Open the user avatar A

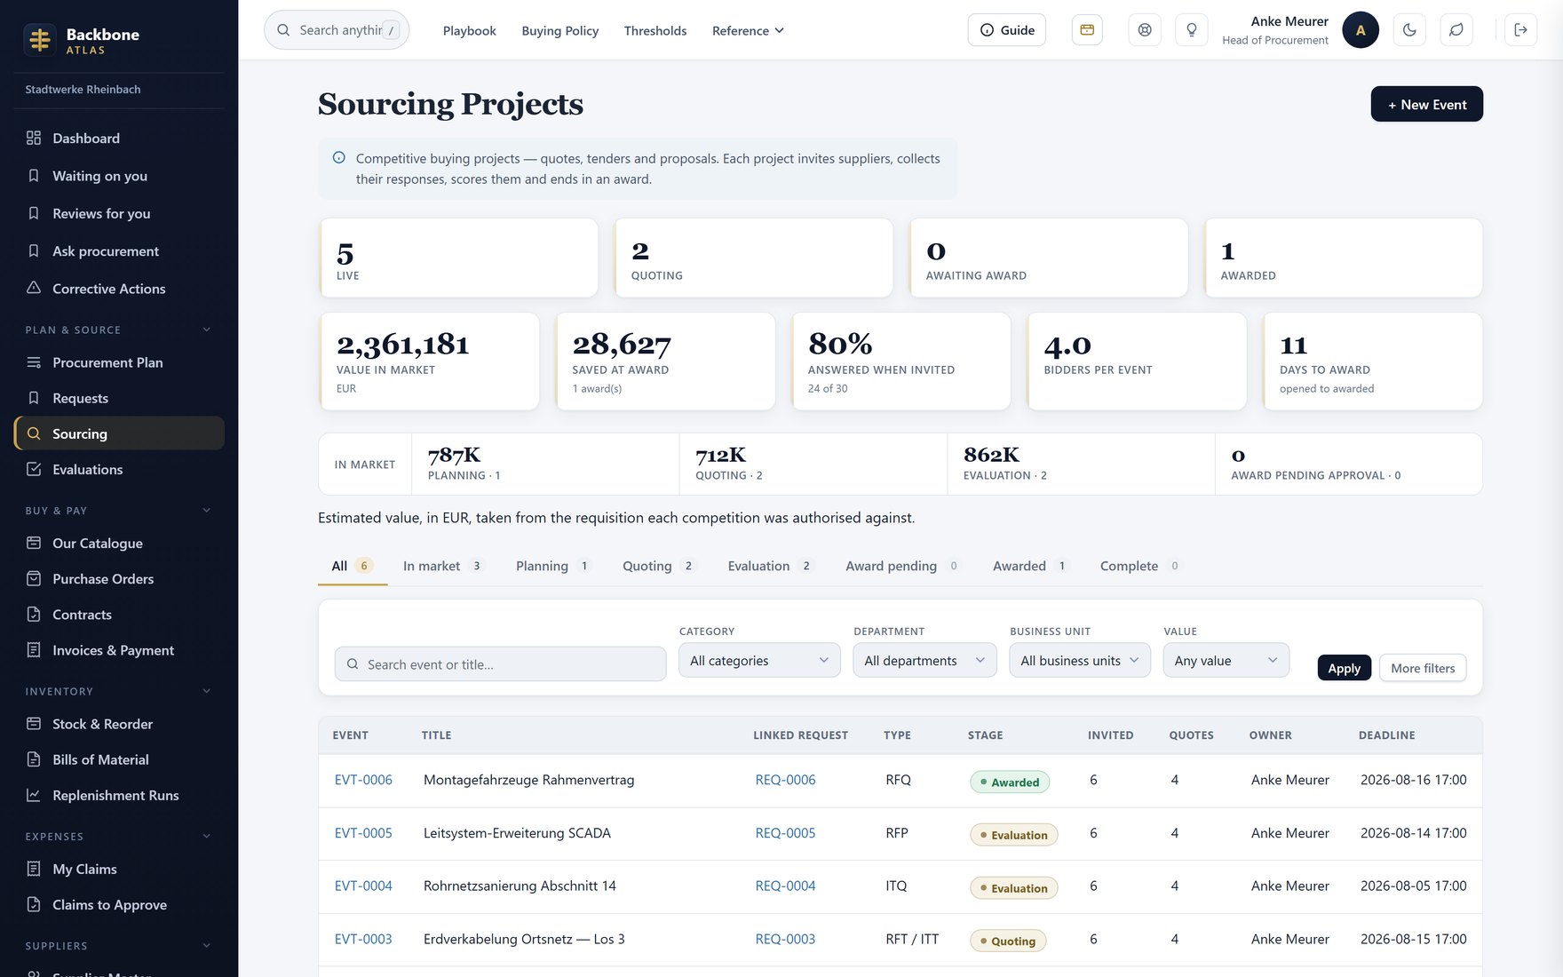coord(1361,30)
